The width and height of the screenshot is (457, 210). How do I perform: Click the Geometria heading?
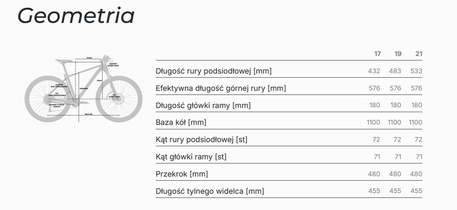click(x=76, y=16)
